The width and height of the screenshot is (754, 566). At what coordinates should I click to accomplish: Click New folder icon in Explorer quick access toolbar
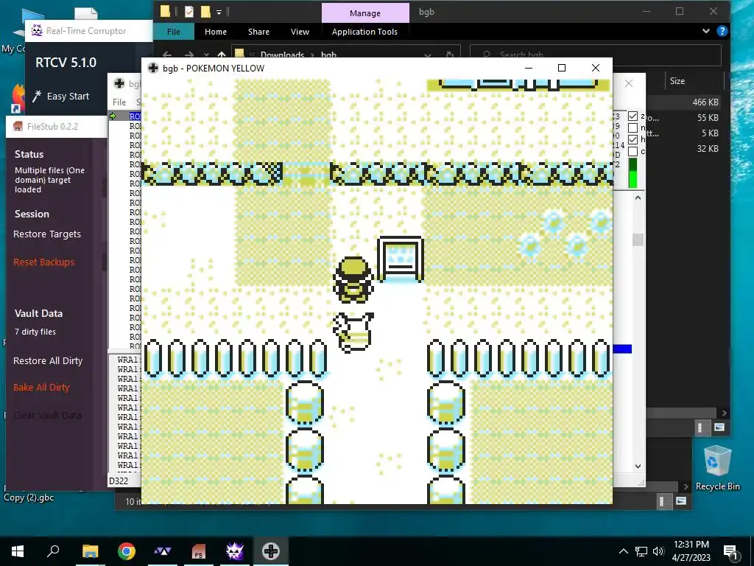coord(205,12)
